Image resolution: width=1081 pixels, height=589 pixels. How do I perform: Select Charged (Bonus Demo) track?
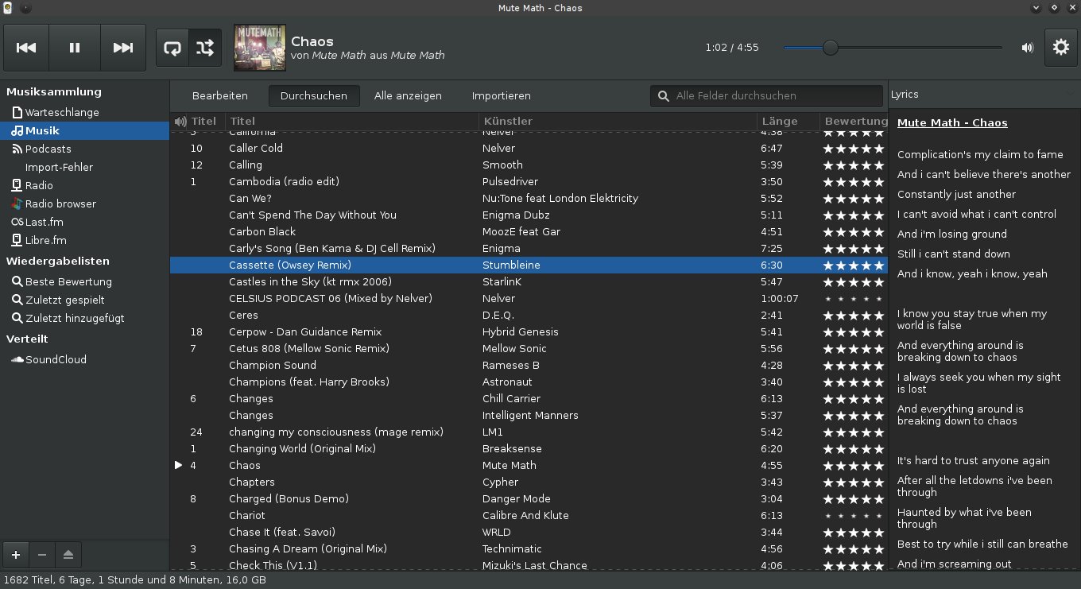point(529,499)
